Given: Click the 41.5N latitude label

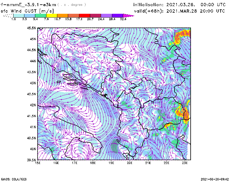Looking at the screenshot, I should point(31,116).
